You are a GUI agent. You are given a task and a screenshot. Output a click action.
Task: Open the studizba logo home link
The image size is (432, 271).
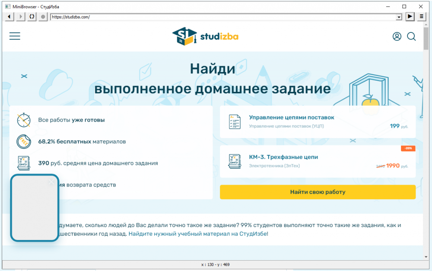tap(205, 36)
